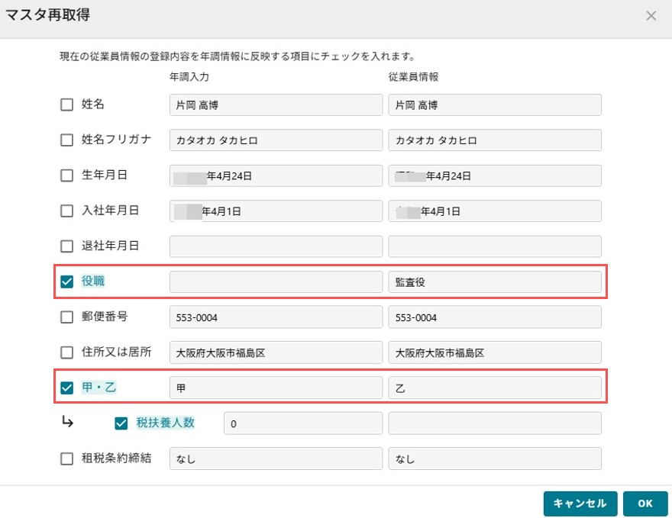The image size is (672, 518).
Task: Click 年調入力 租税条約締結 field なし
Action: 276,459
